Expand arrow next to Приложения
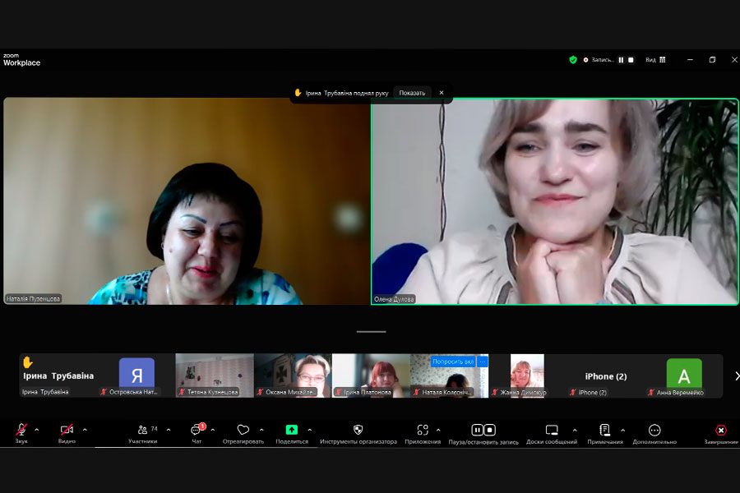740x493 pixels. coord(438,430)
